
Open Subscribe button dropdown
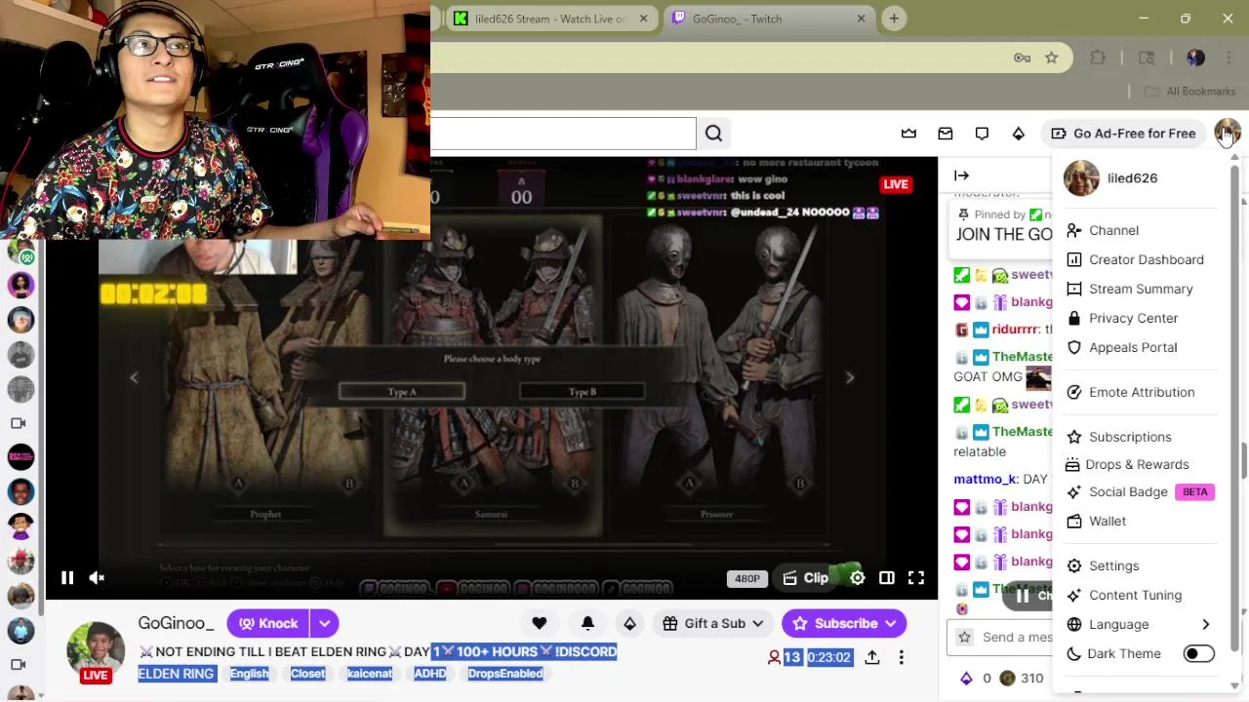tap(844, 623)
